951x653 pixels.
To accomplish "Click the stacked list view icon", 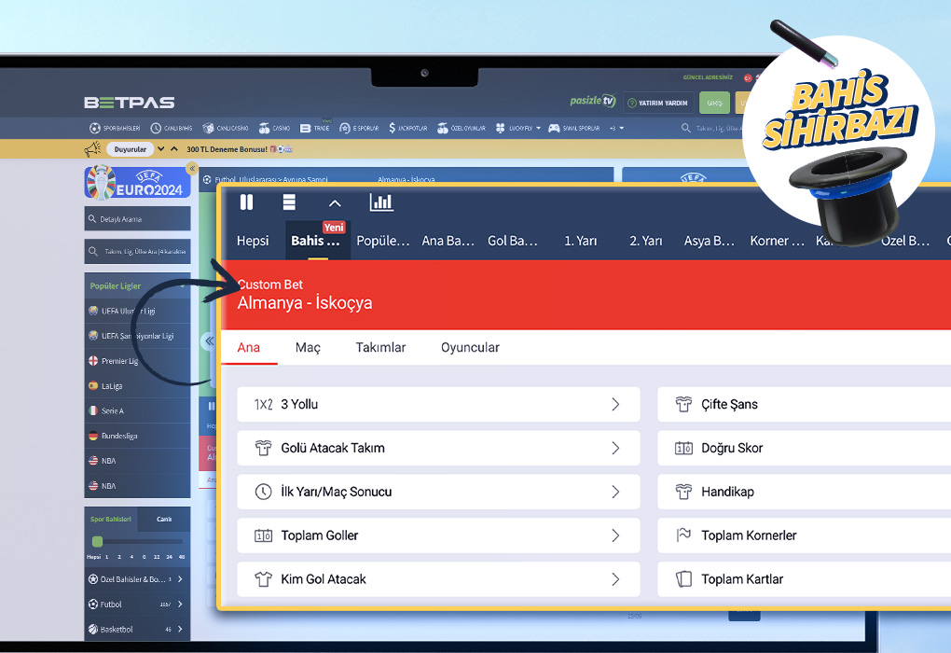I will pyautogui.click(x=289, y=202).
